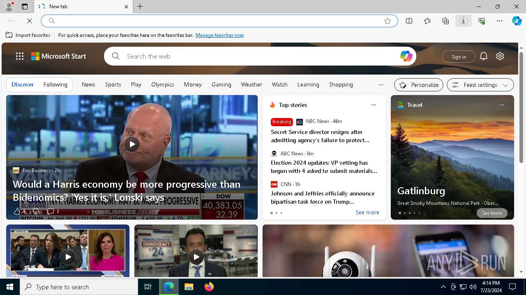This screenshot has width=526, height=295.
Task: Open the Collections icon
Action: point(445,21)
